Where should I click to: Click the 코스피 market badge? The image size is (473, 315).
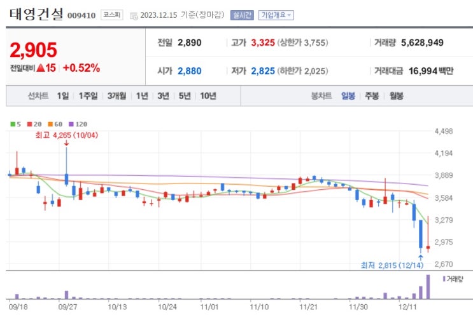[x=112, y=15]
